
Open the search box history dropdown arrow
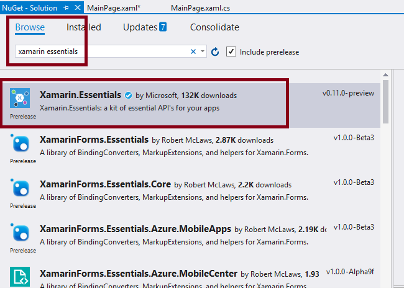(x=203, y=51)
